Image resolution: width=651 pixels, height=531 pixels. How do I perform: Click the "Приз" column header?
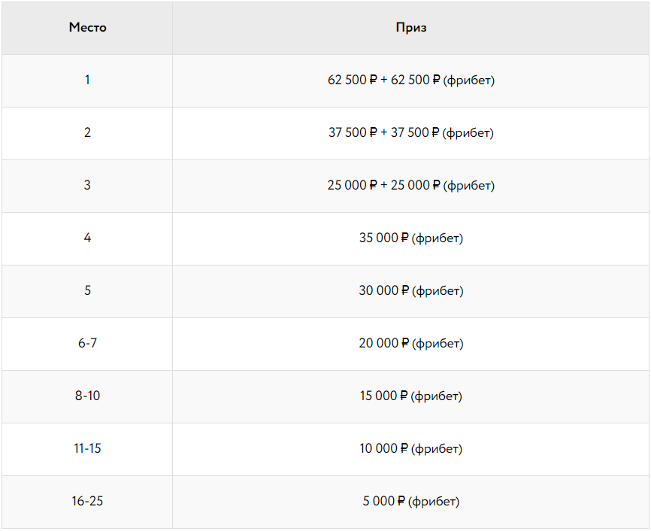pyautogui.click(x=411, y=28)
